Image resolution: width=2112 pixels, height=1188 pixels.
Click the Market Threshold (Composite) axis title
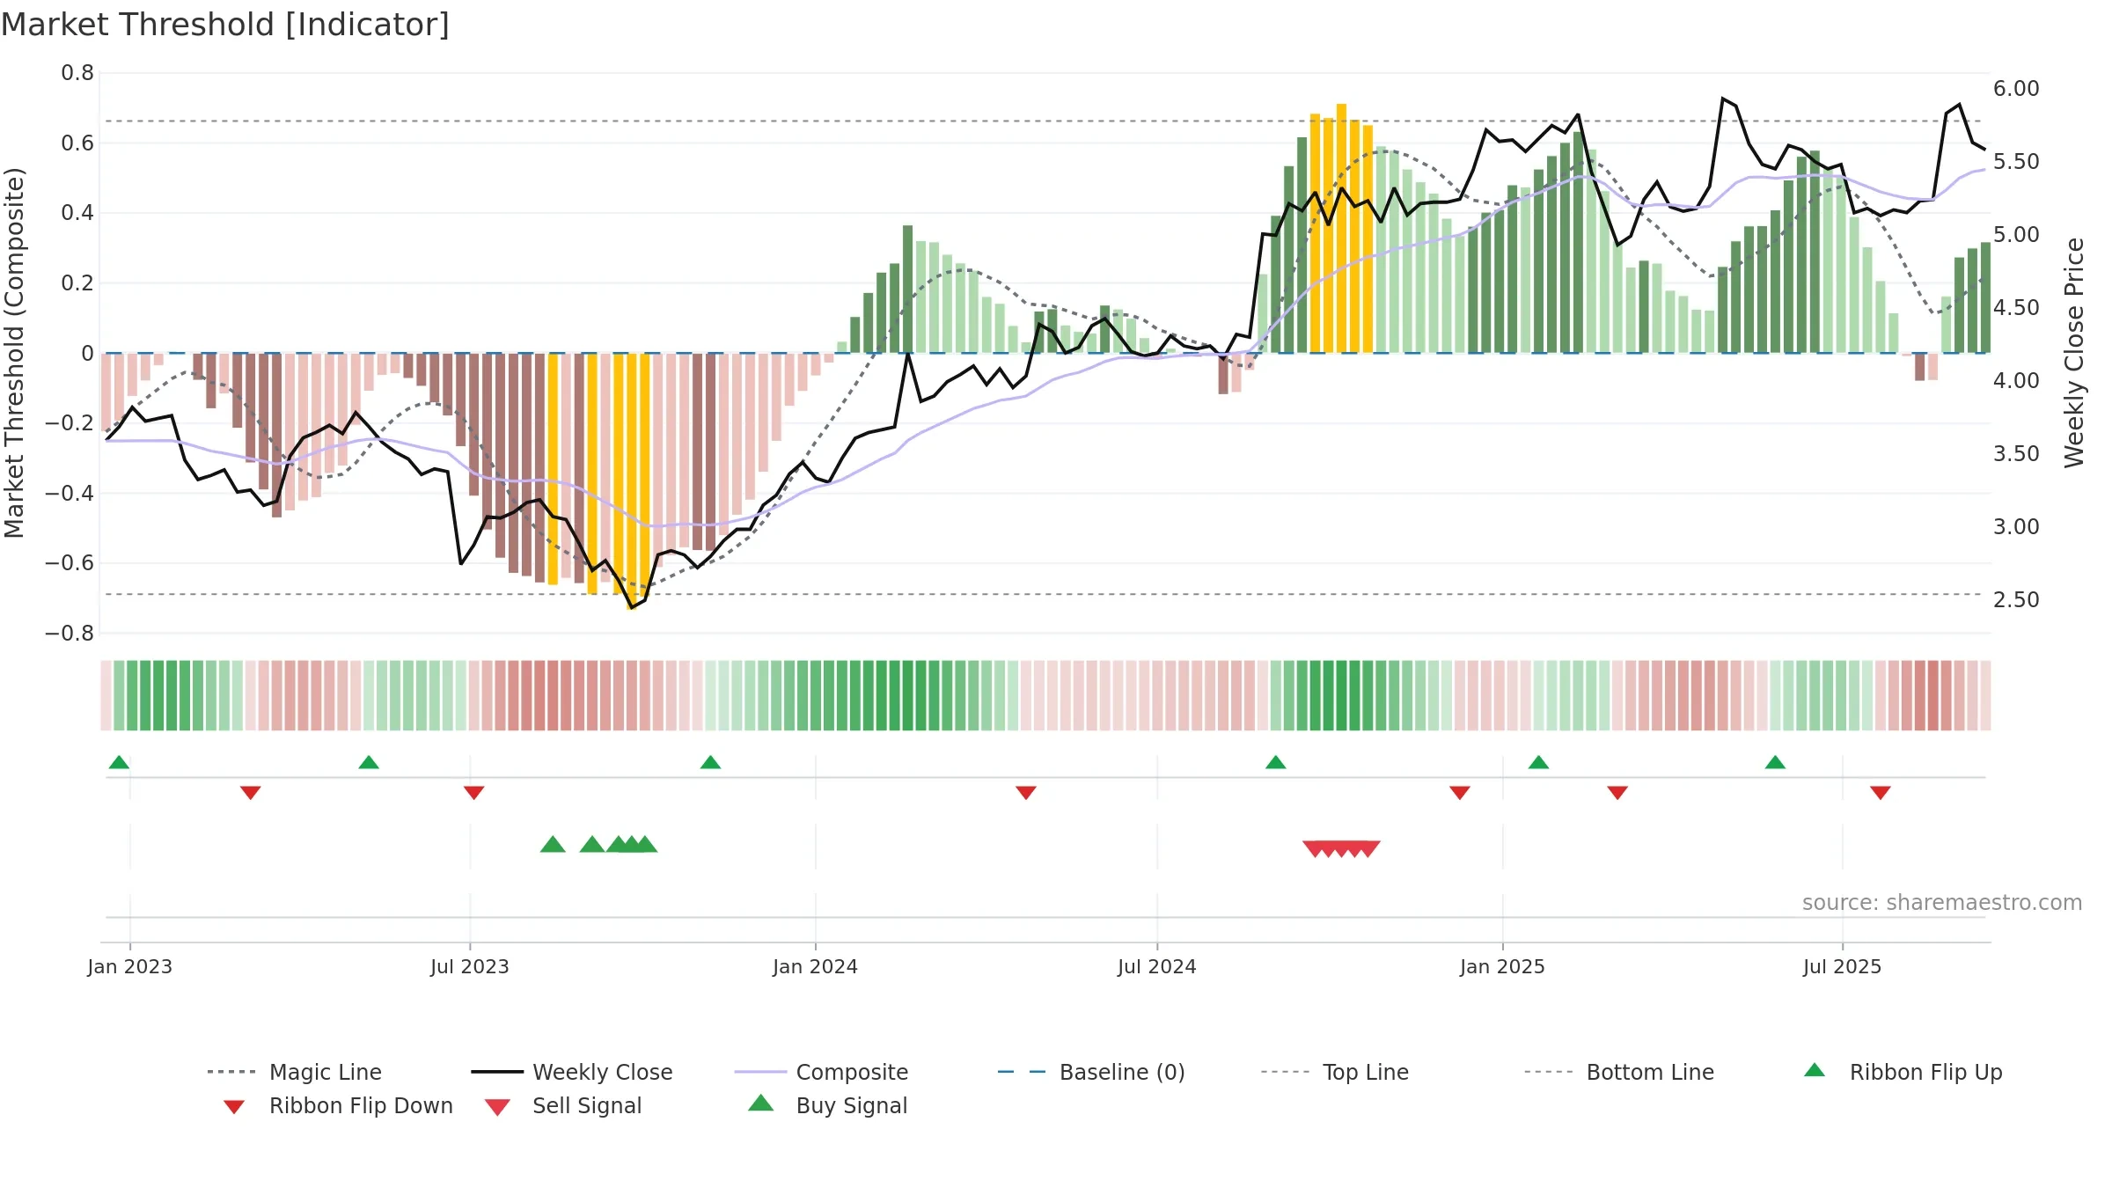[14, 352]
